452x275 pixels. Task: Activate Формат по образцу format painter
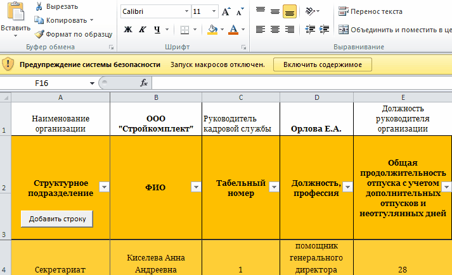point(74,34)
